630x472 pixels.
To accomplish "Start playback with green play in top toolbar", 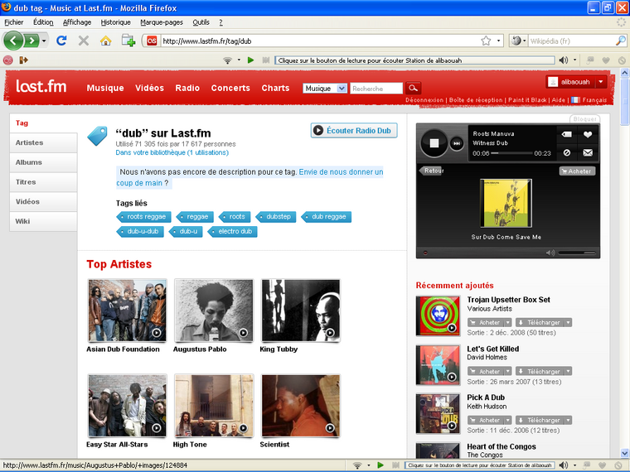I will (250, 60).
